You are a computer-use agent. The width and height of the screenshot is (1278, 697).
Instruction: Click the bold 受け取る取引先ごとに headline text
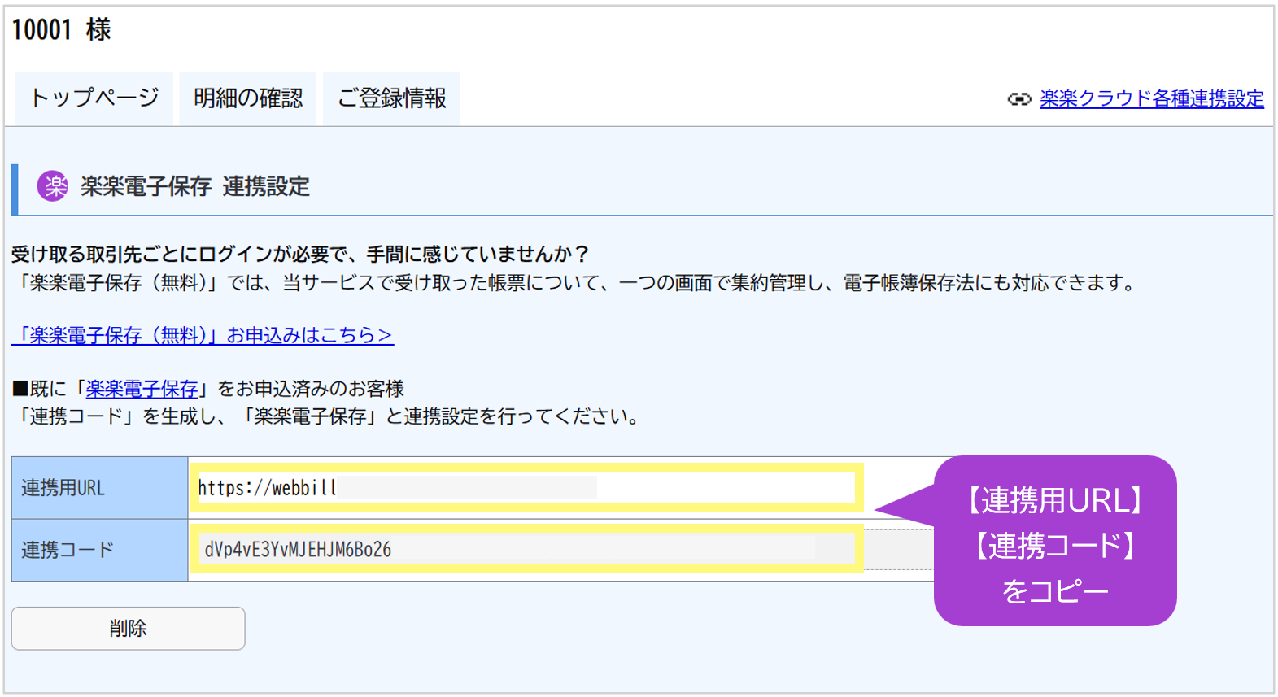300,255
